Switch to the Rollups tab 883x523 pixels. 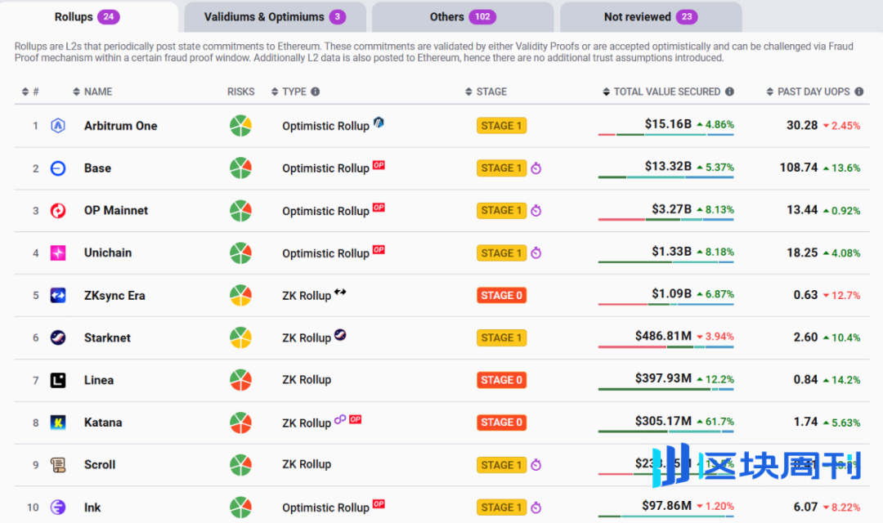(87, 17)
